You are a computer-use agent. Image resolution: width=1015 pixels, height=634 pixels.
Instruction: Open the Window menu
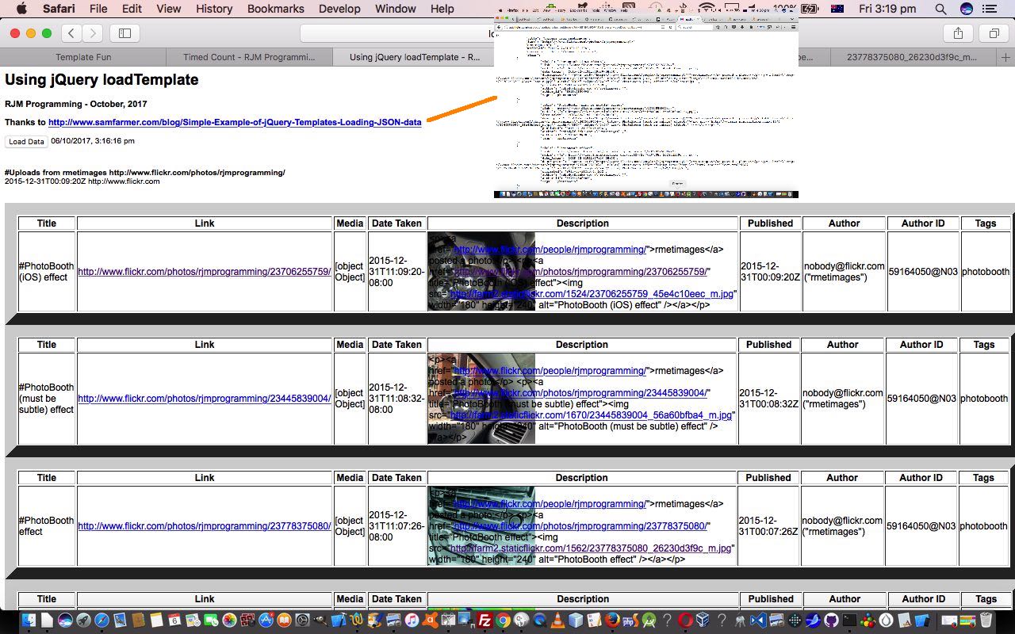395,9
